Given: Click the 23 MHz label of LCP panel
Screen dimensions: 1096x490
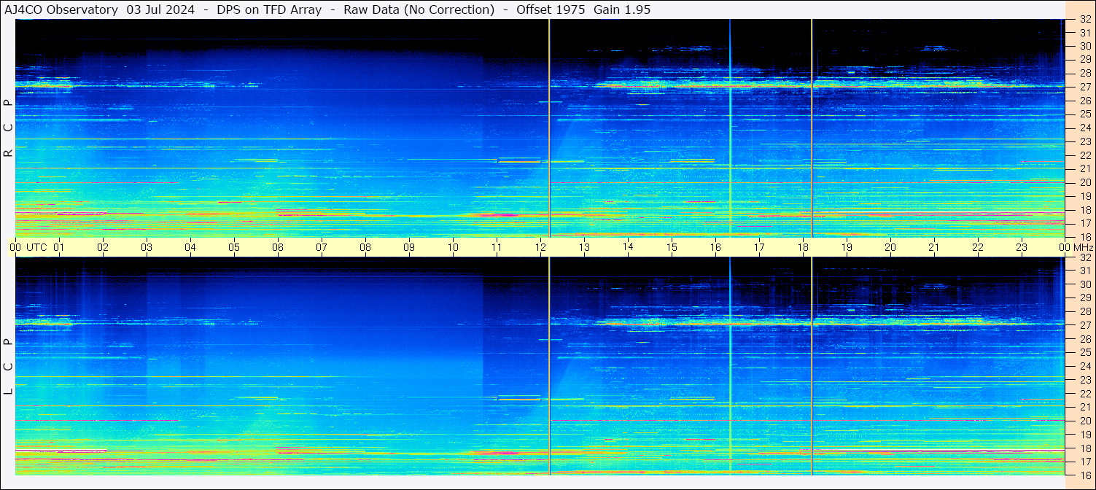Looking at the screenshot, I should click(1084, 380).
